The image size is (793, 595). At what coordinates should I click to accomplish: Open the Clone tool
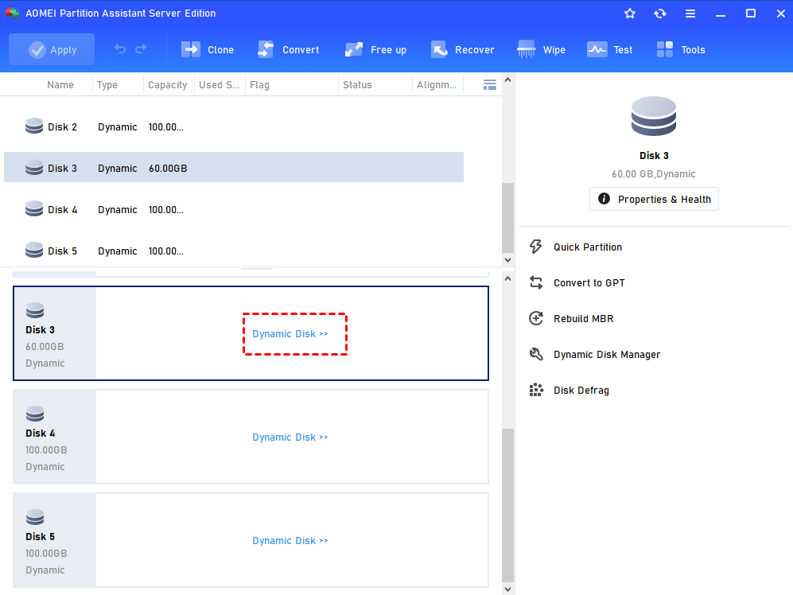pos(208,49)
